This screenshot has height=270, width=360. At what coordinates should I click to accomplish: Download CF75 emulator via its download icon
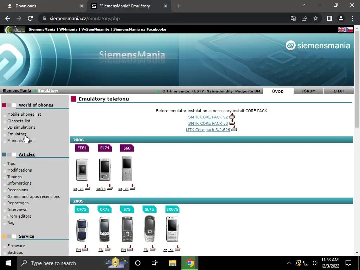pyautogui.click(x=85, y=249)
